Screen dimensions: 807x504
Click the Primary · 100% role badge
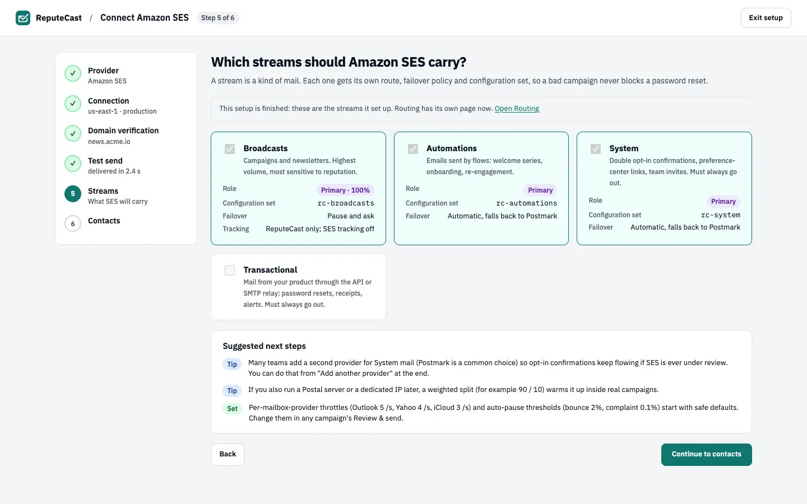[345, 190]
